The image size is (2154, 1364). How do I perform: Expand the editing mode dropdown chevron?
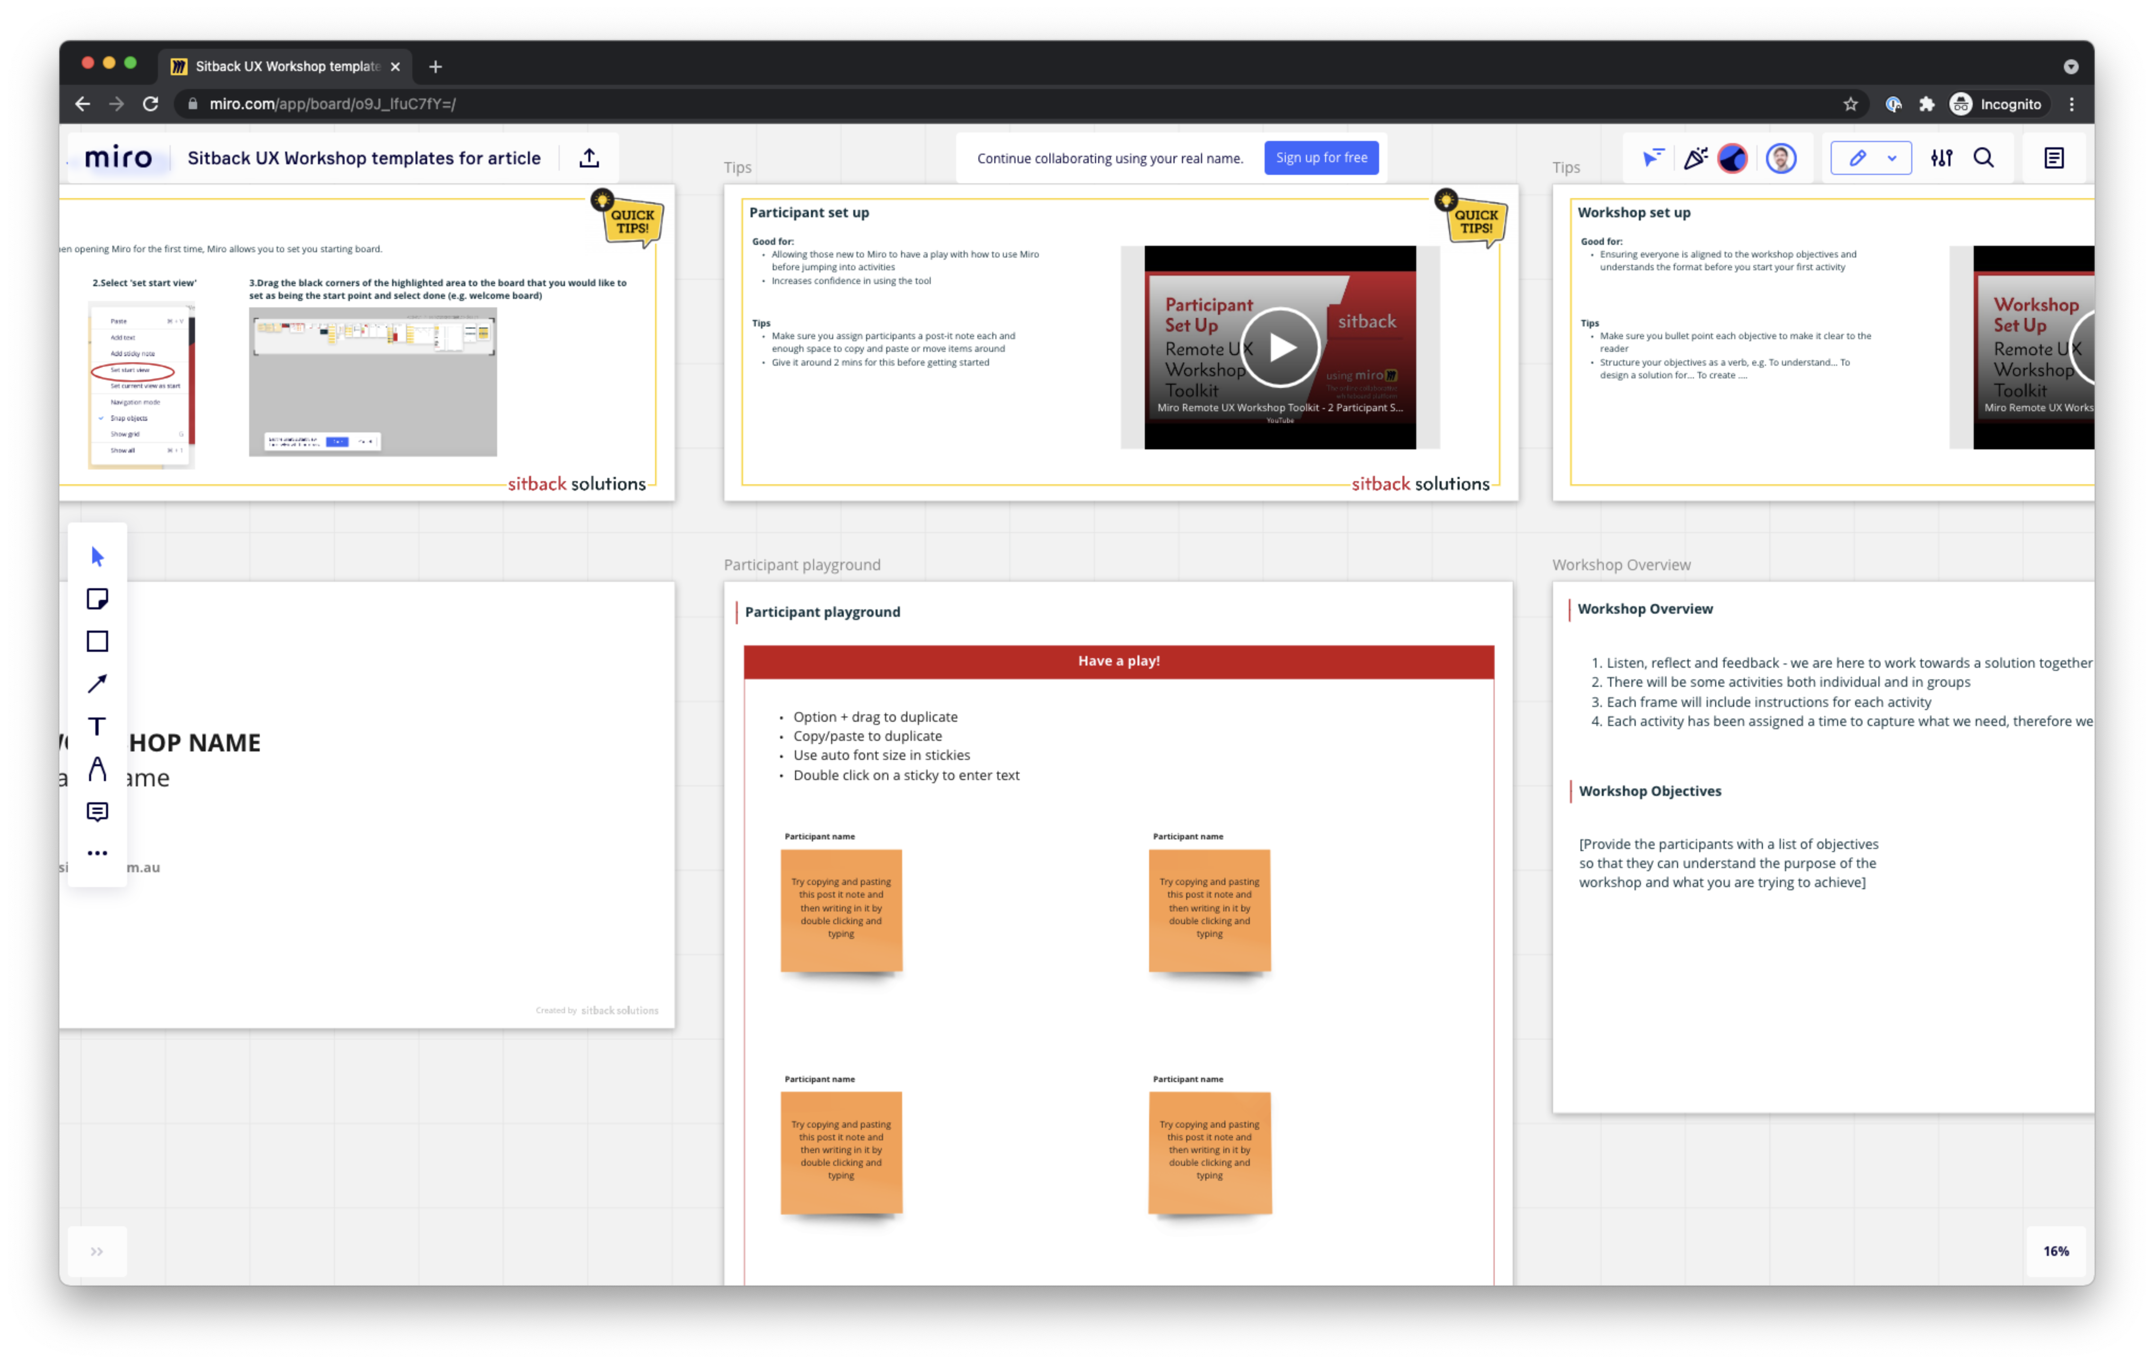coord(1892,158)
